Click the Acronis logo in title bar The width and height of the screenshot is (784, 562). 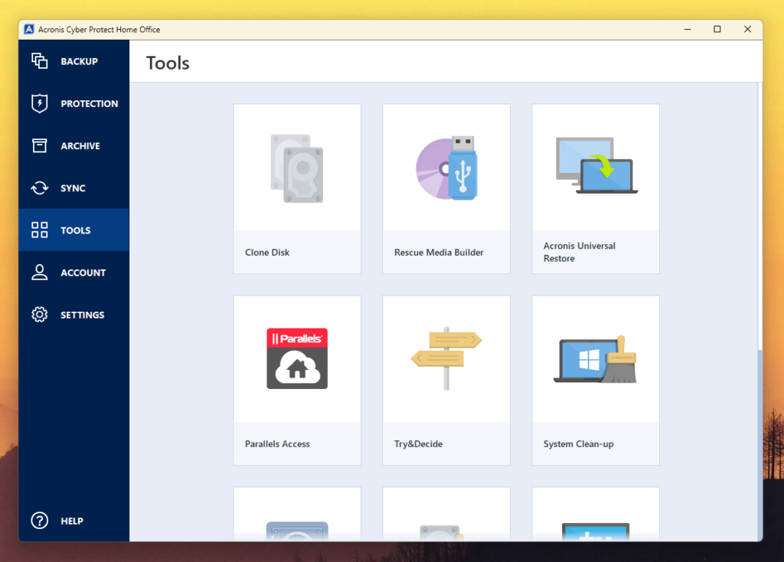(x=29, y=30)
